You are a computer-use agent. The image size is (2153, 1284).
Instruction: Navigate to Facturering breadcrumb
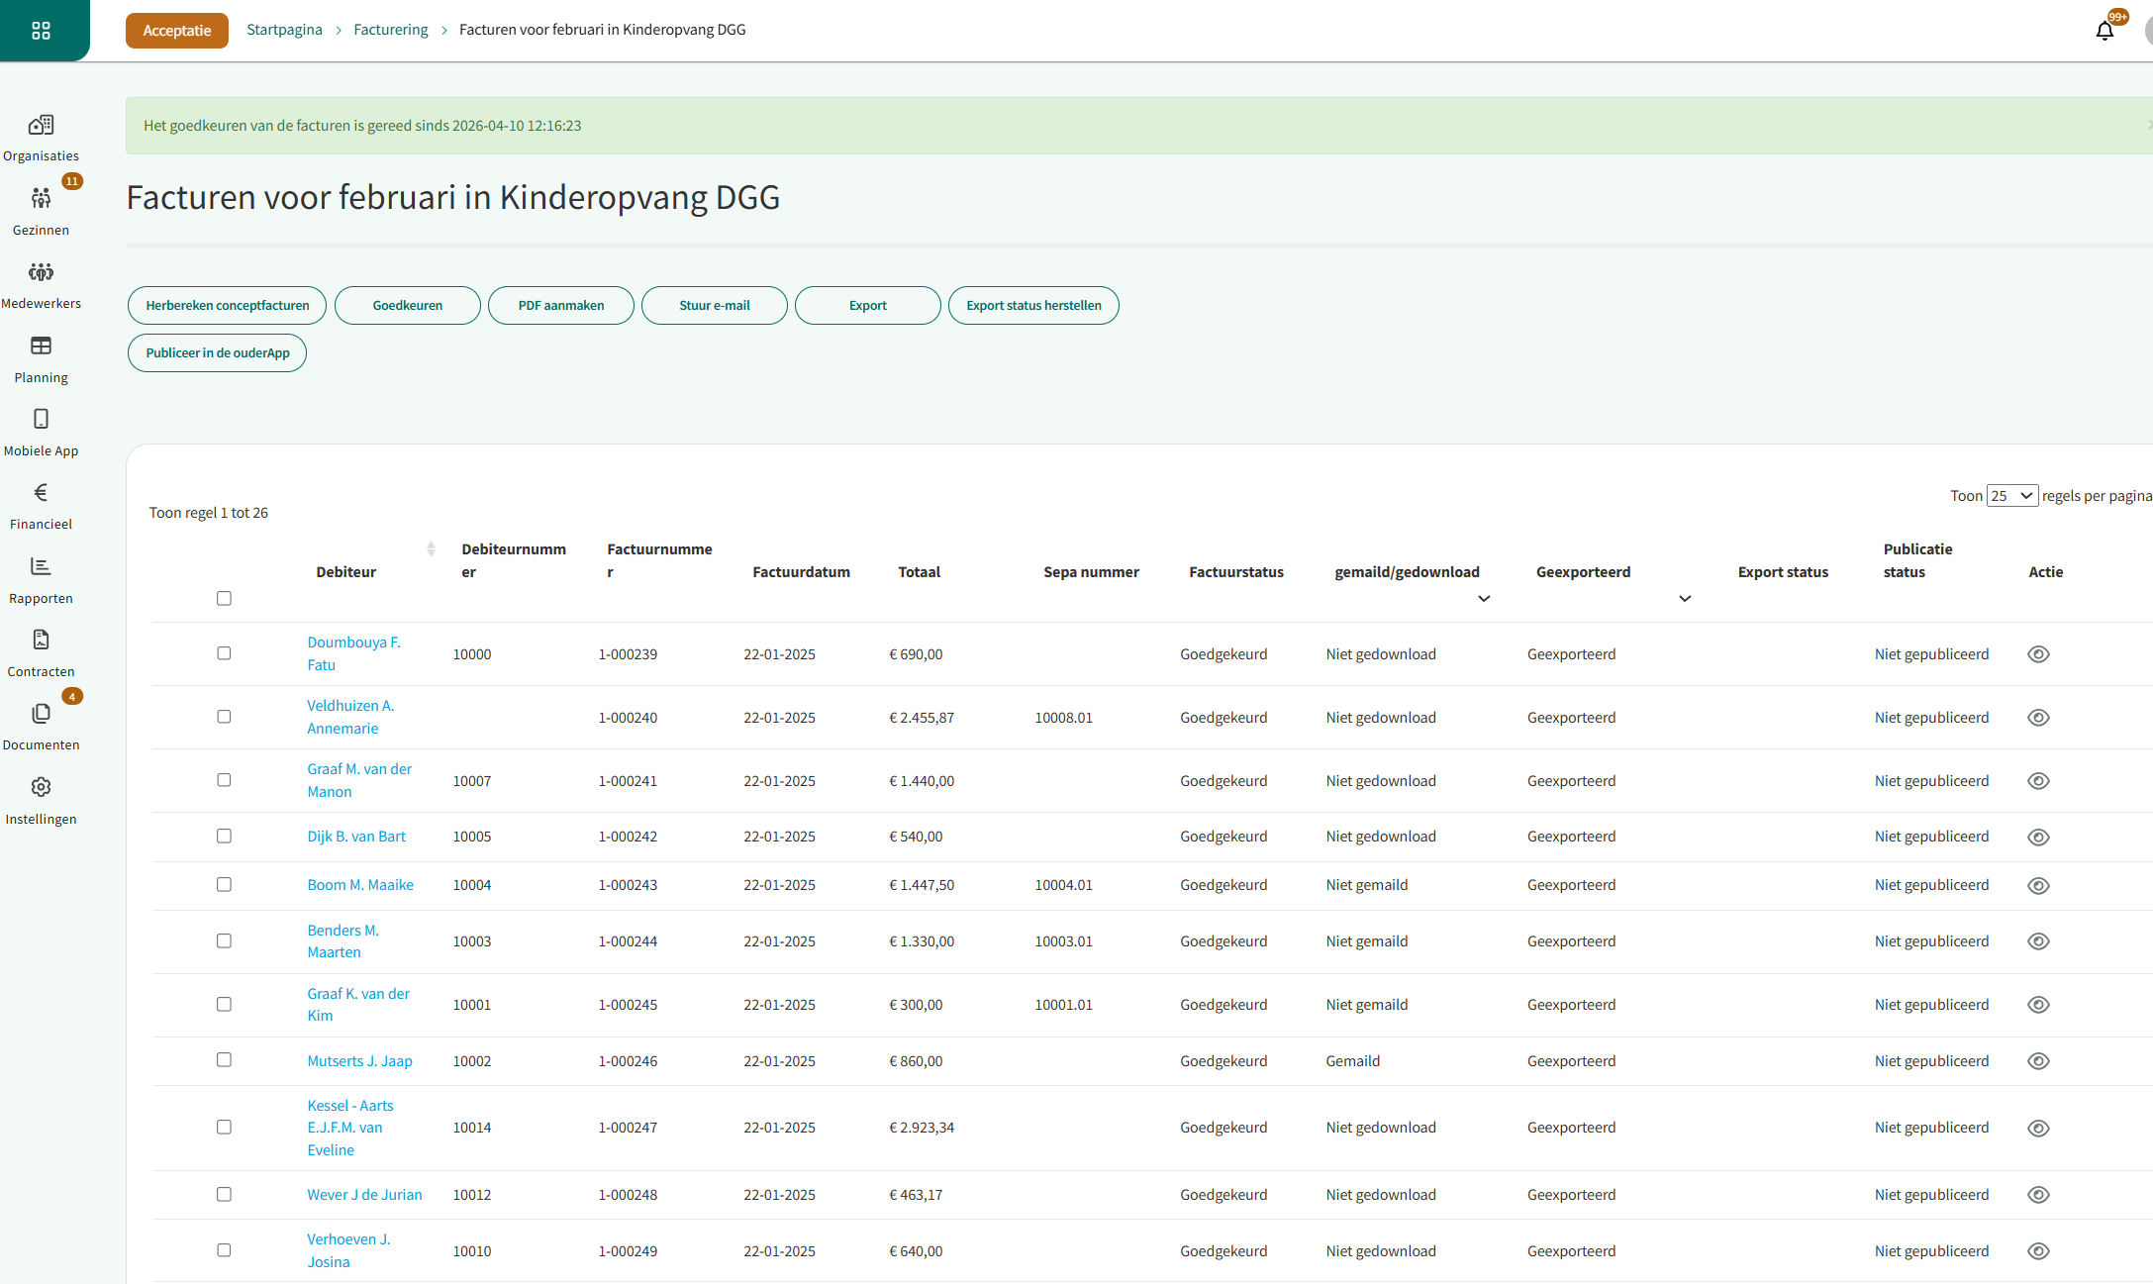point(390,30)
